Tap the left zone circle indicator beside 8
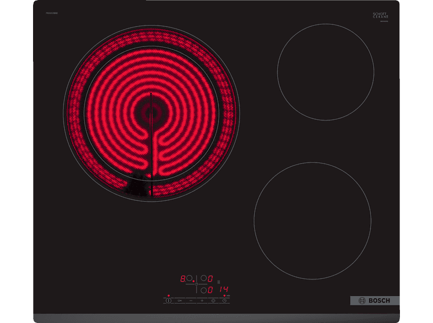This screenshot has height=323, width=433. [190, 279]
